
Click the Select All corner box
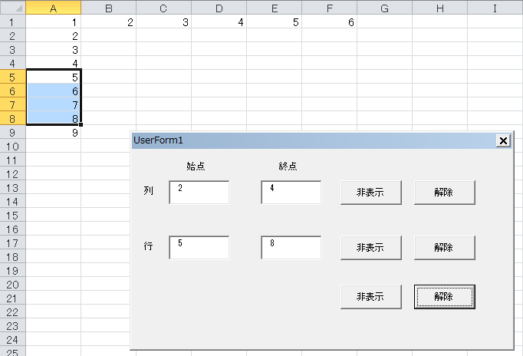[12, 8]
